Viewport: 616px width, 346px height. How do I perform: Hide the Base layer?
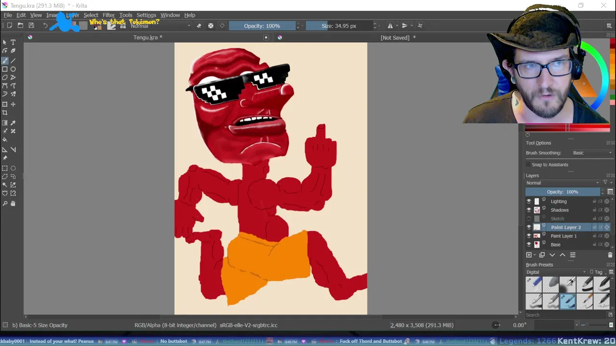529,245
